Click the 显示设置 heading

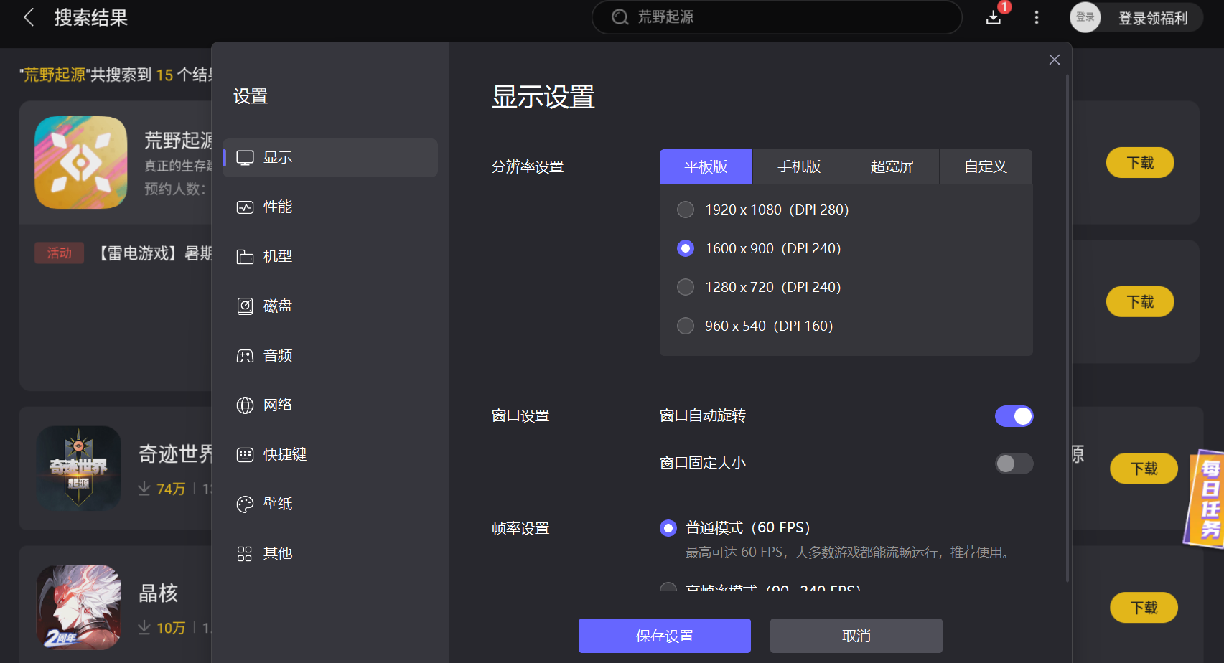coord(543,97)
